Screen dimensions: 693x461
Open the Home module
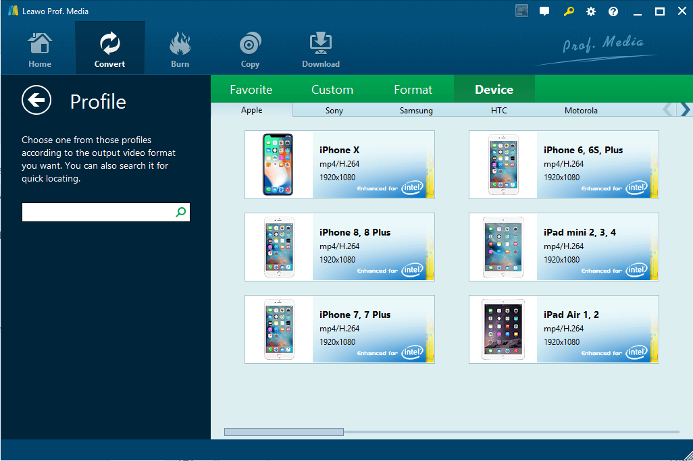coord(40,49)
